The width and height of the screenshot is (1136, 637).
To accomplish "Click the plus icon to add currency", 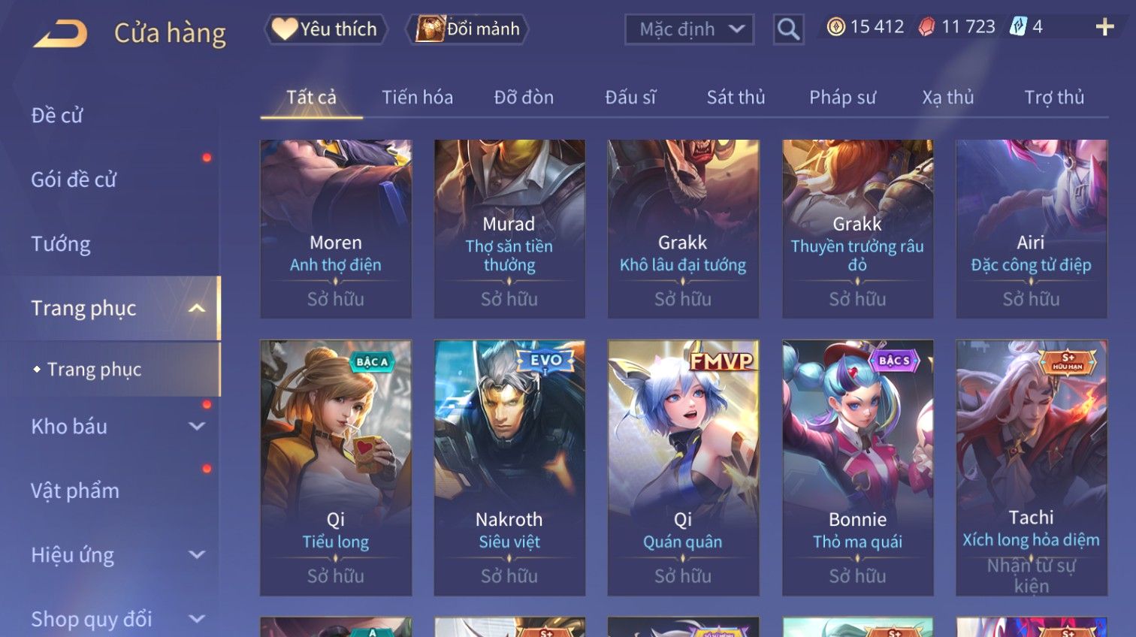I will point(1104,28).
